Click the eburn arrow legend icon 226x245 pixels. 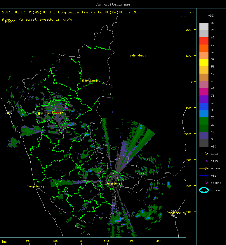point(204,168)
